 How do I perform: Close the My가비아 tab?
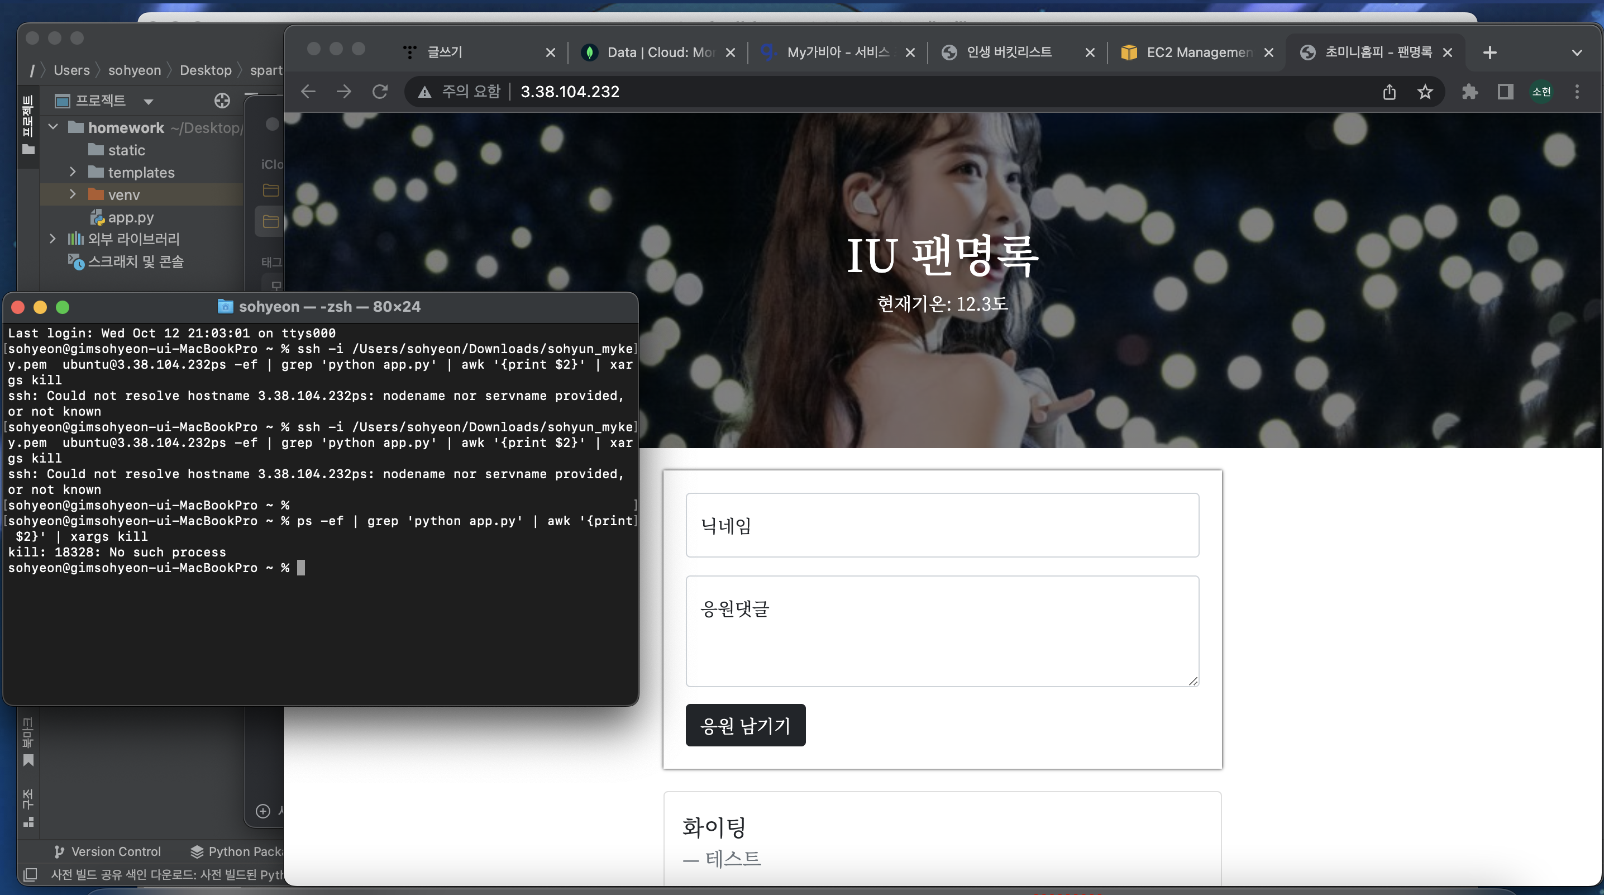[x=910, y=53]
